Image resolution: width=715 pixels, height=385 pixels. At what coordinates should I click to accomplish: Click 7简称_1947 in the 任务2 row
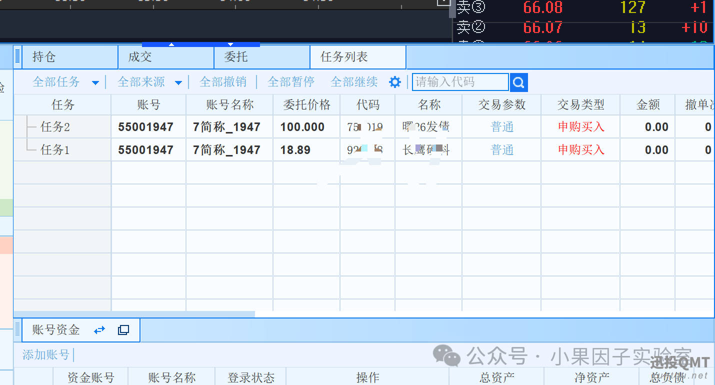click(226, 127)
